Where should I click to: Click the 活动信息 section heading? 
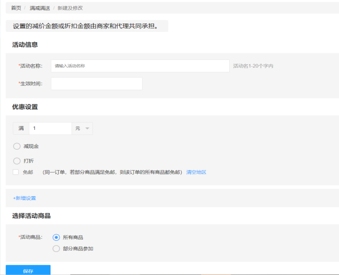[x=25, y=45]
